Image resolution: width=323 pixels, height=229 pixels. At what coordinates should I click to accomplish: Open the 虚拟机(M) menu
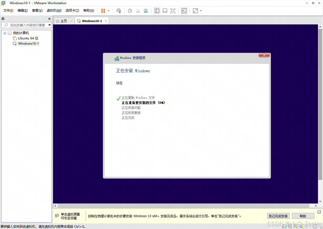pyautogui.click(x=54, y=11)
